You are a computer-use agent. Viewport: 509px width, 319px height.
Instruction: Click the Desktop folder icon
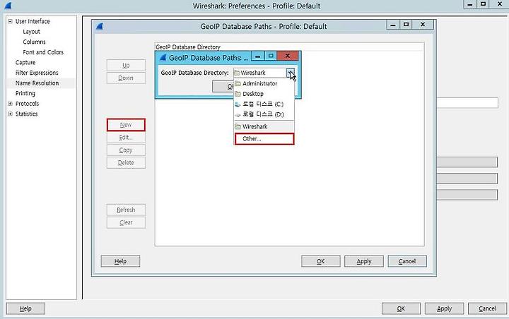(x=238, y=94)
